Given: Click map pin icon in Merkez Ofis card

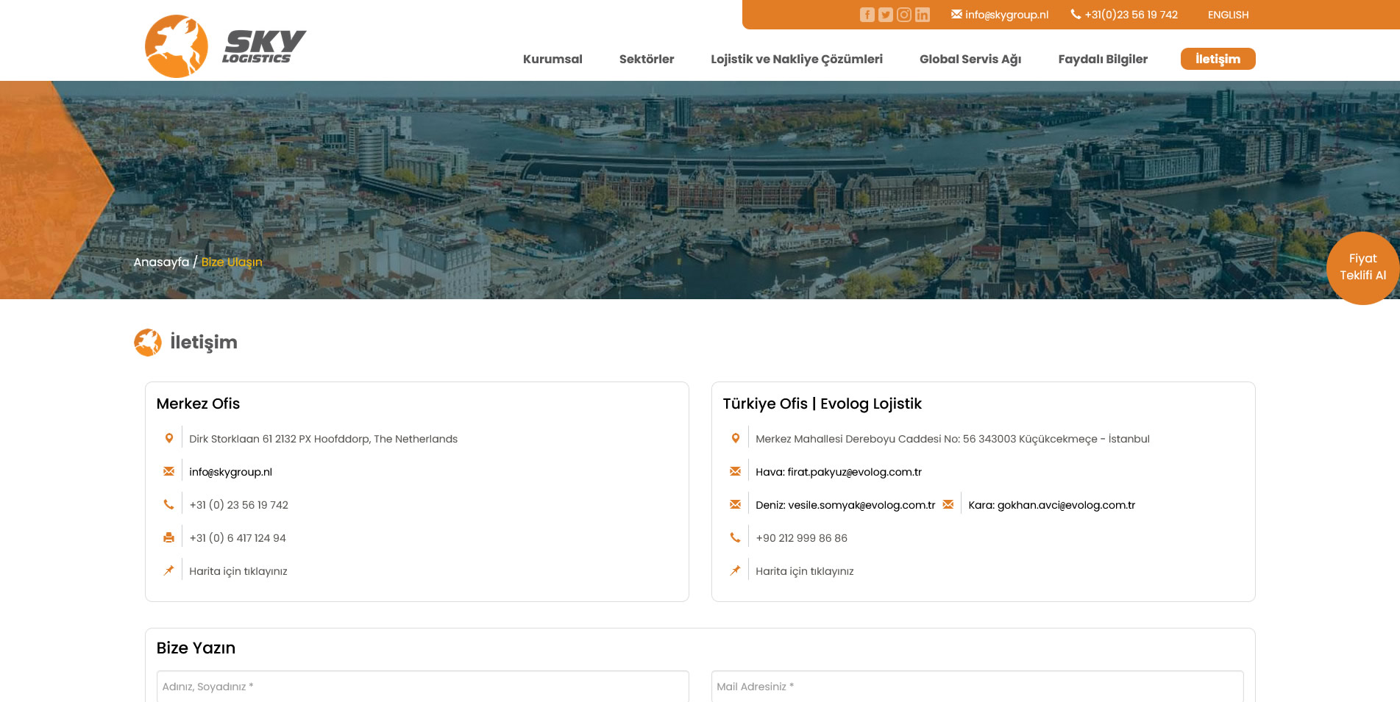Looking at the screenshot, I should click(x=169, y=570).
